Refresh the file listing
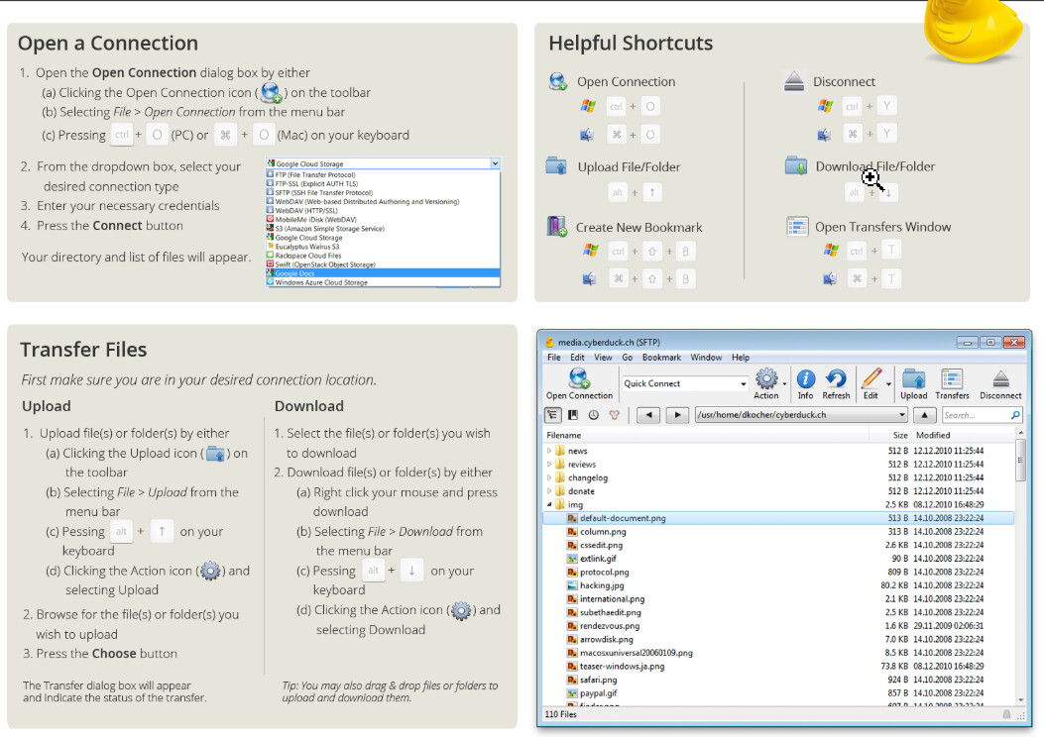 (836, 379)
